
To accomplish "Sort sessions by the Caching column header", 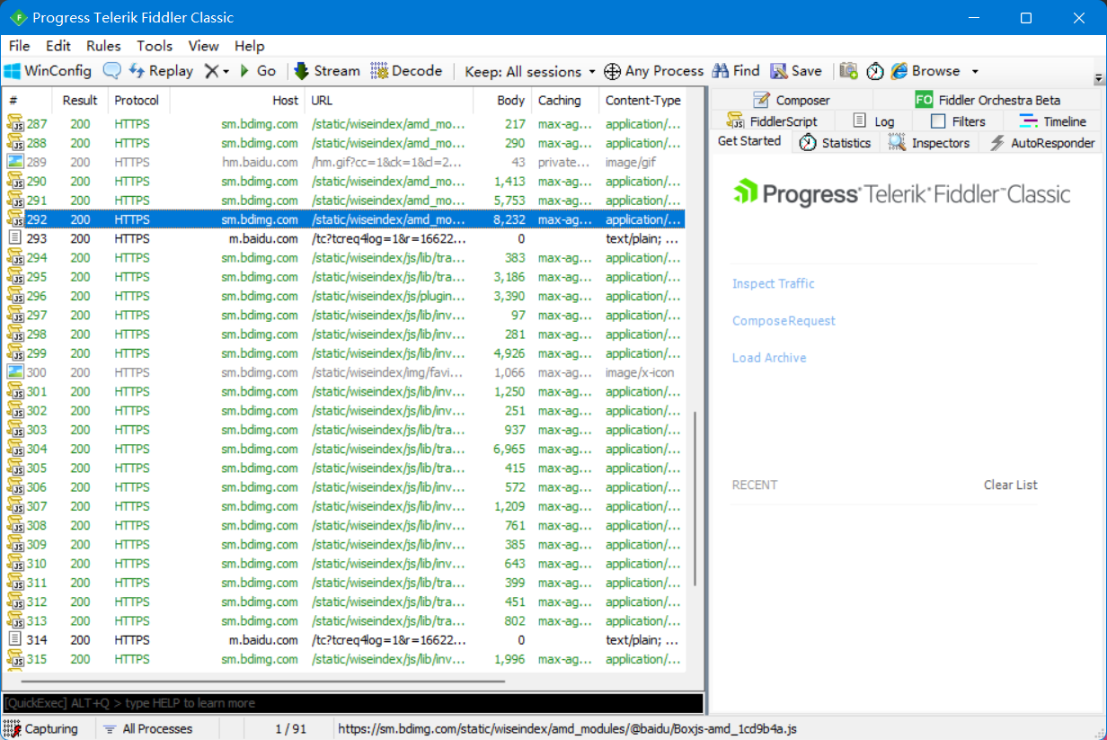I will 565,101.
